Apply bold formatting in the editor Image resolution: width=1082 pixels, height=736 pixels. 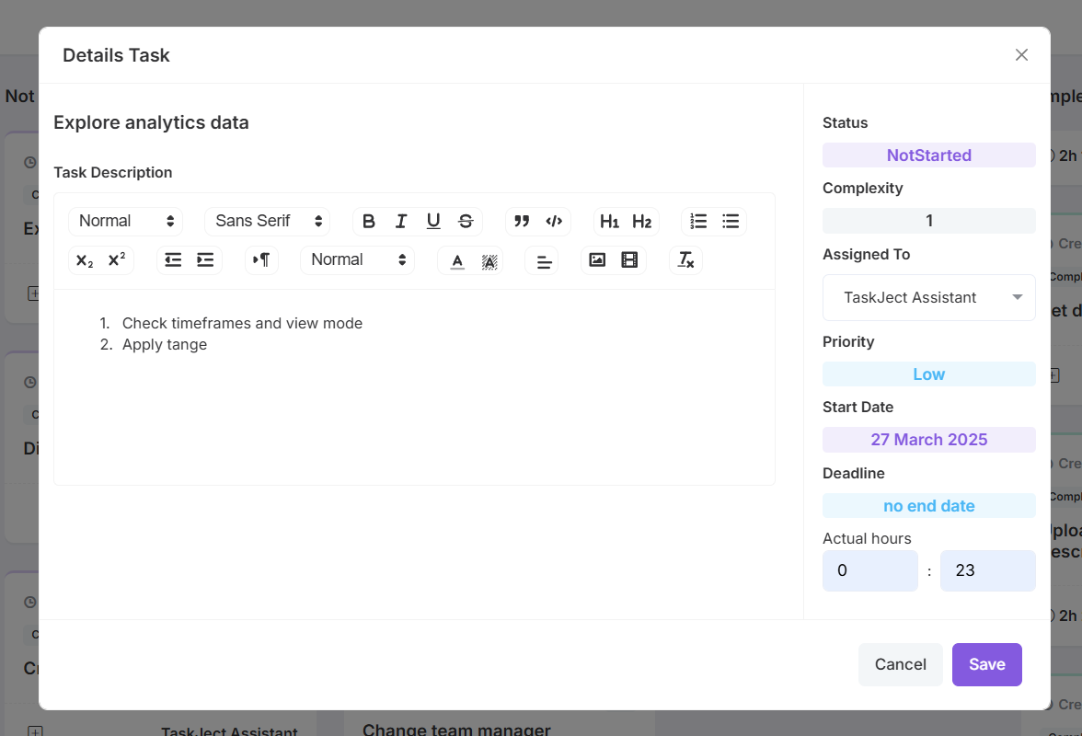pos(369,221)
